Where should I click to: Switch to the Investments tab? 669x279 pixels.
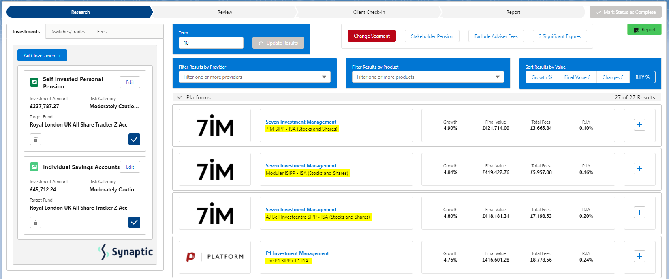tap(26, 32)
